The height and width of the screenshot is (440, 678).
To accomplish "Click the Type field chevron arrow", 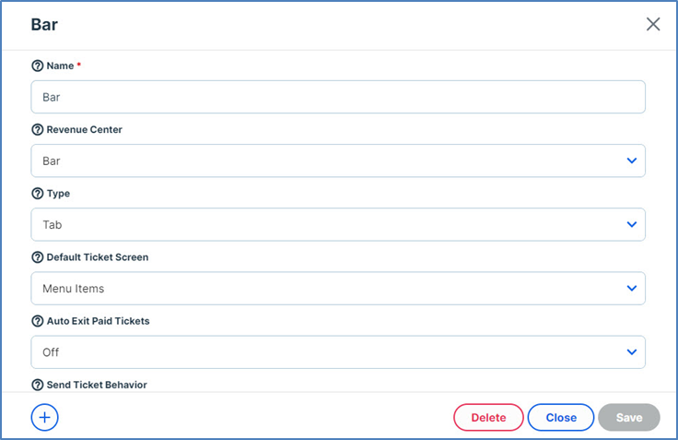I will 632,224.
